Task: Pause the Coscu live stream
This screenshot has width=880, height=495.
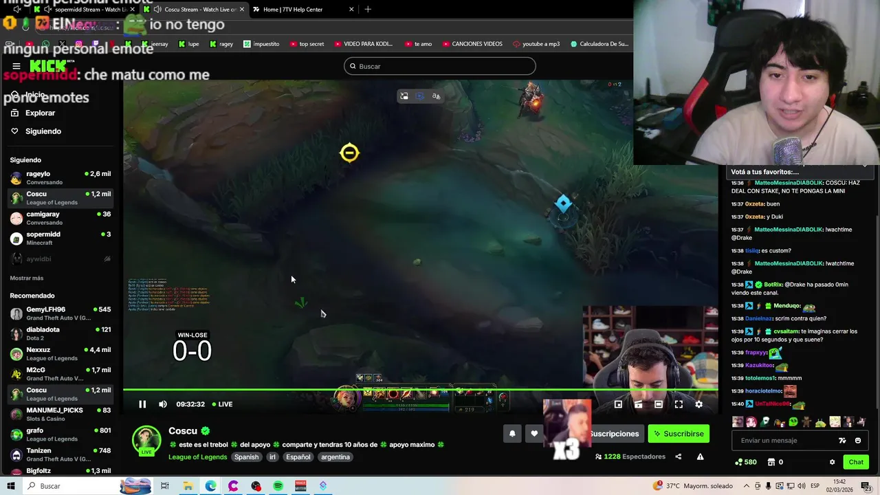Action: click(142, 404)
